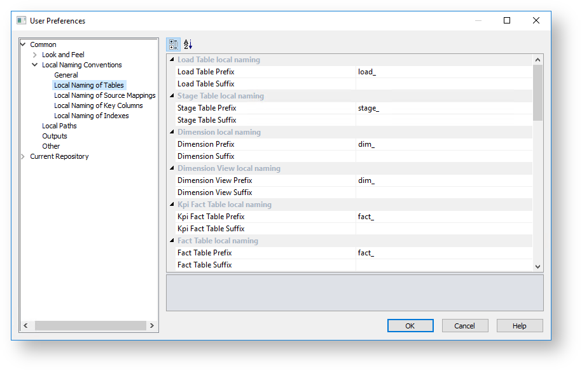The width and height of the screenshot is (582, 371).
Task: Collapse the Common tree node
Action: [23, 44]
